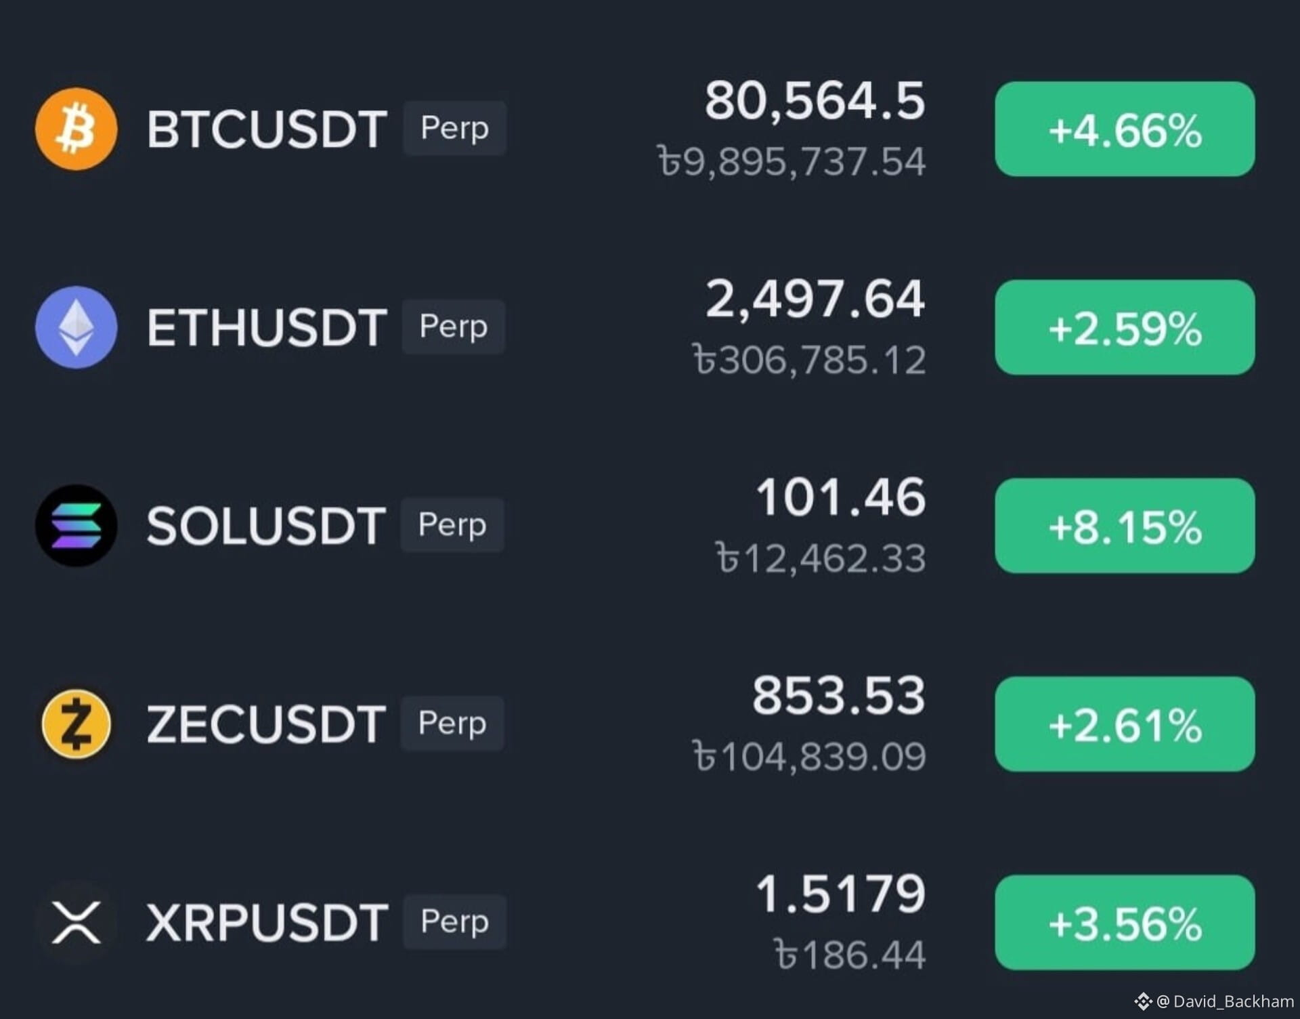This screenshot has height=1019, width=1300.
Task: Toggle the BTCUSDT +4.66% change badge
Action: point(1125,129)
